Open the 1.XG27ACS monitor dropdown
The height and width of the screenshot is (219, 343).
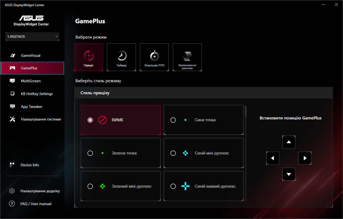(x=32, y=37)
